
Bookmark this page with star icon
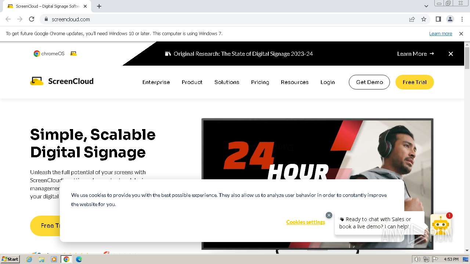[x=424, y=19]
